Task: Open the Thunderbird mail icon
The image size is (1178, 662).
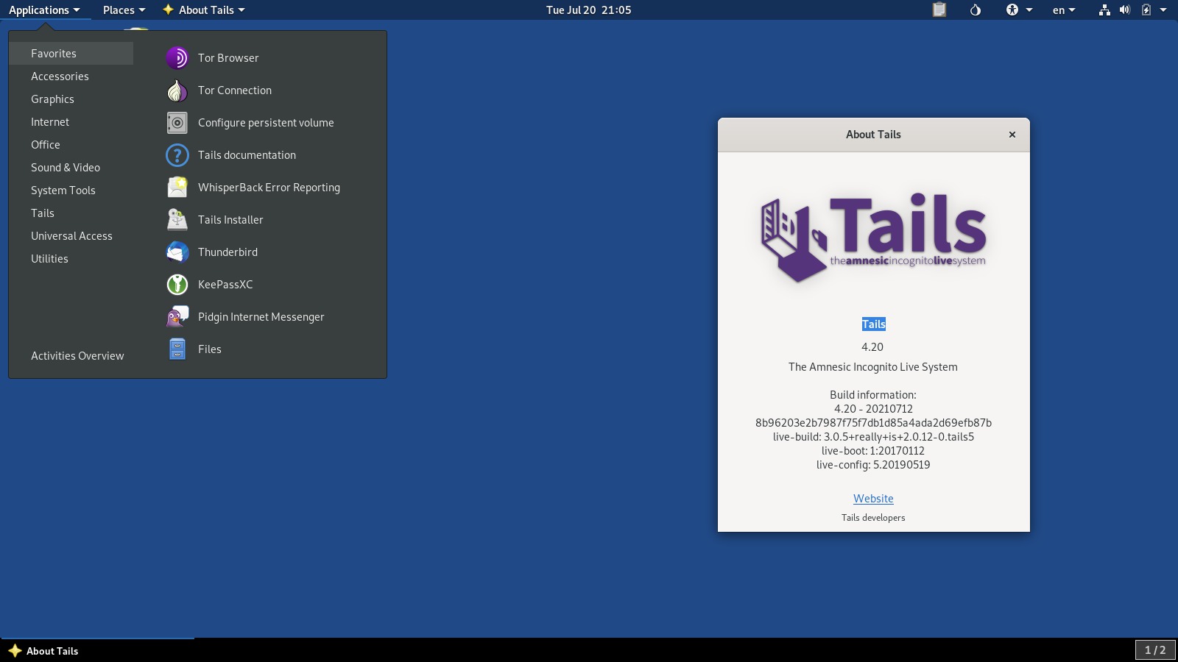Action: click(x=177, y=252)
